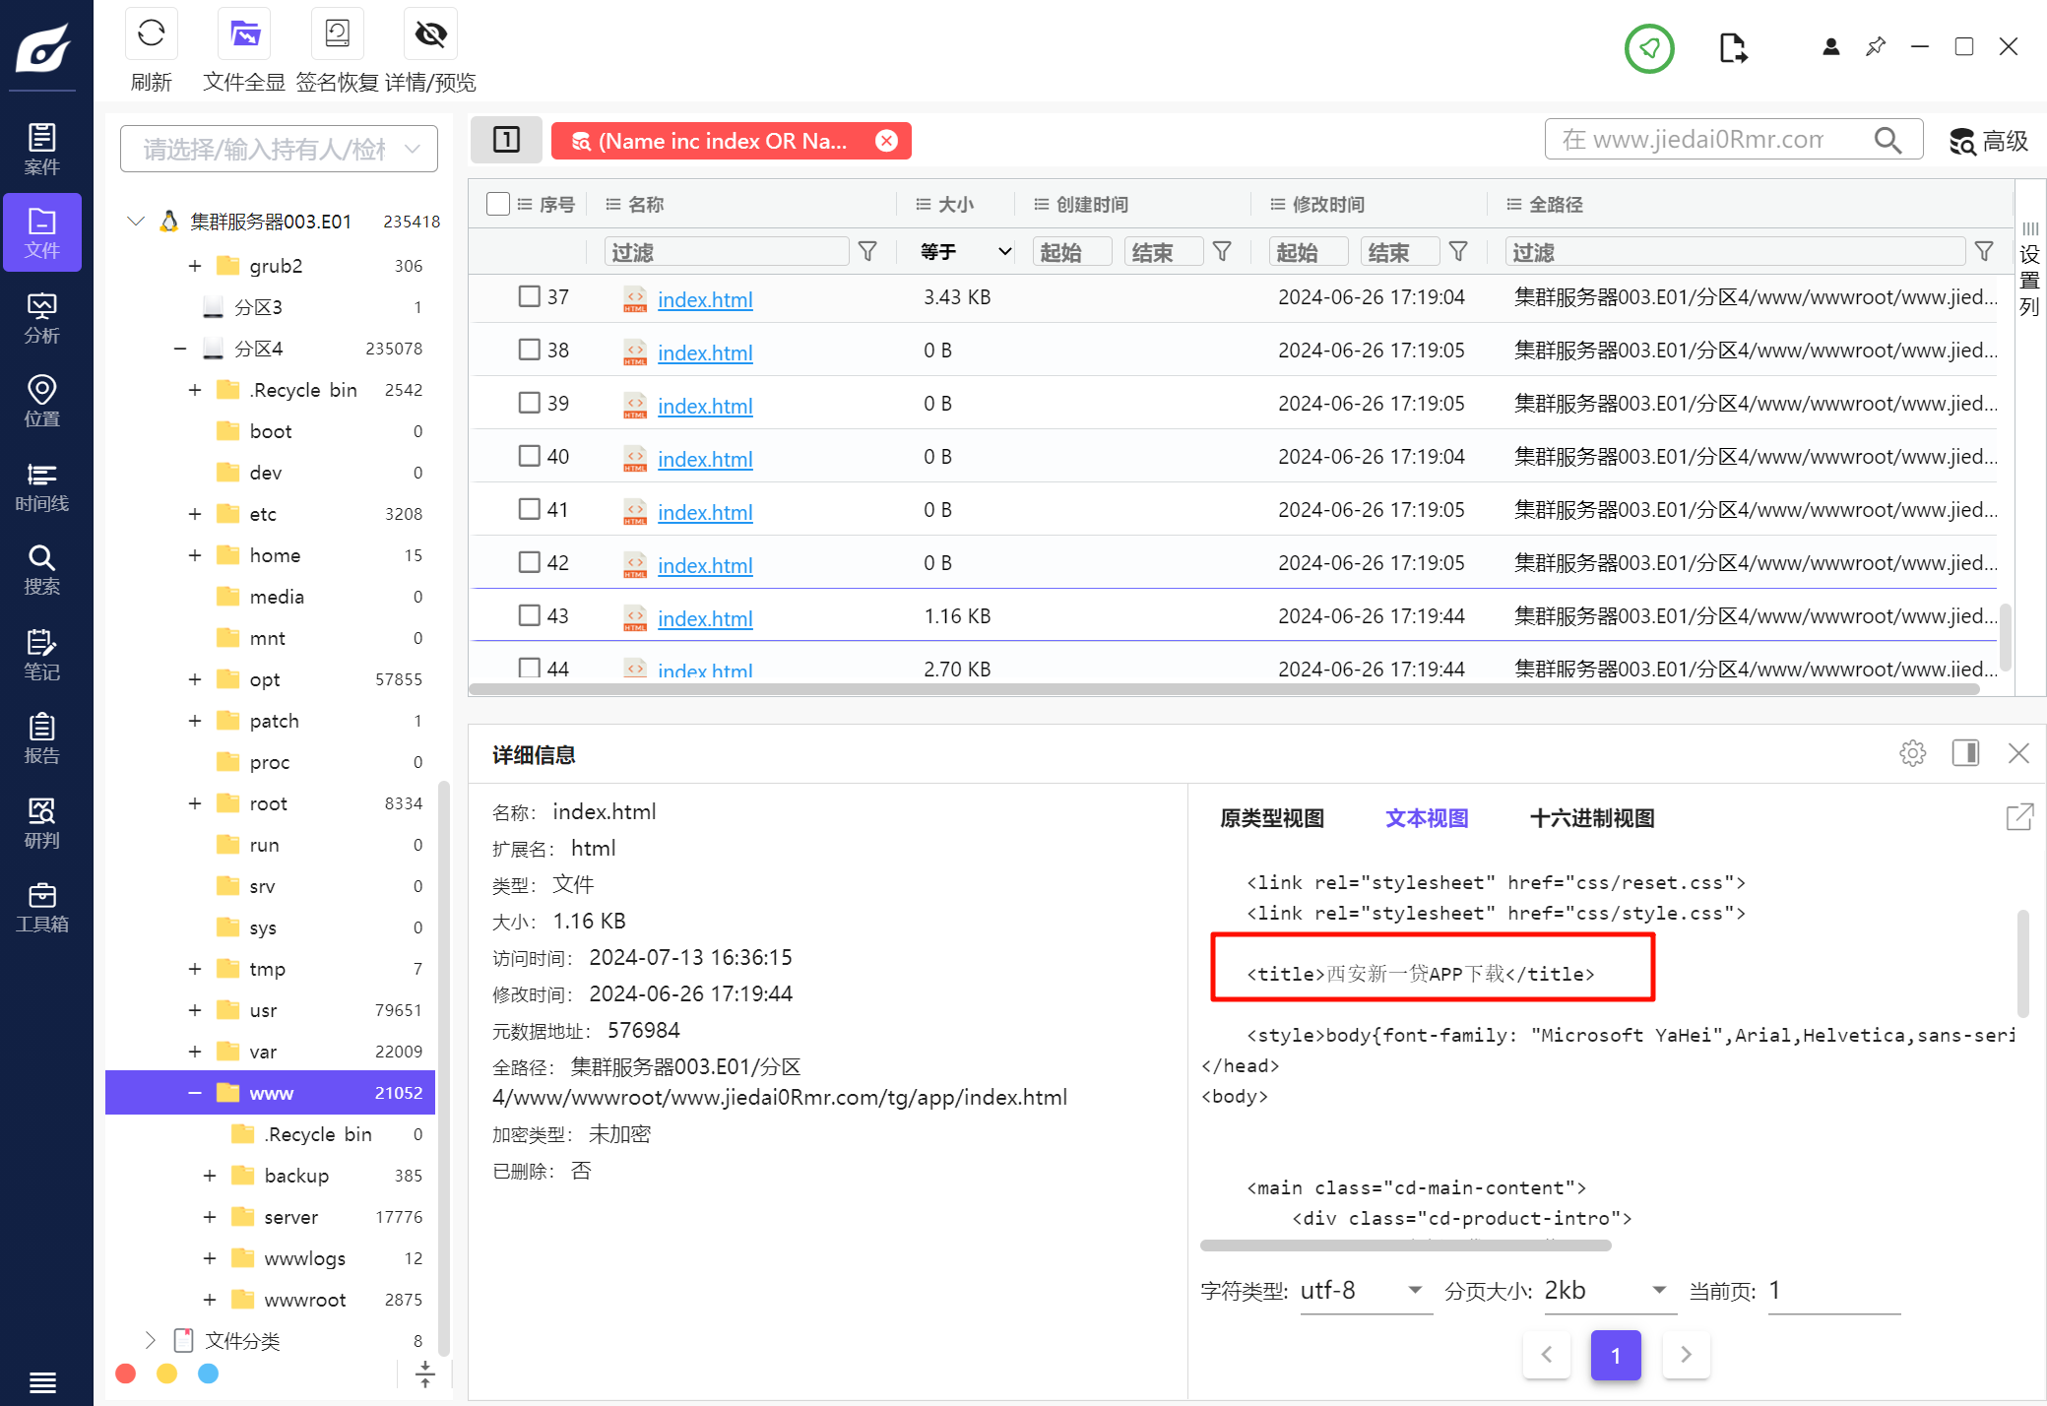The width and height of the screenshot is (2047, 1406).
Task: Open 签名恢复 signature recovery tool
Action: pos(337,34)
